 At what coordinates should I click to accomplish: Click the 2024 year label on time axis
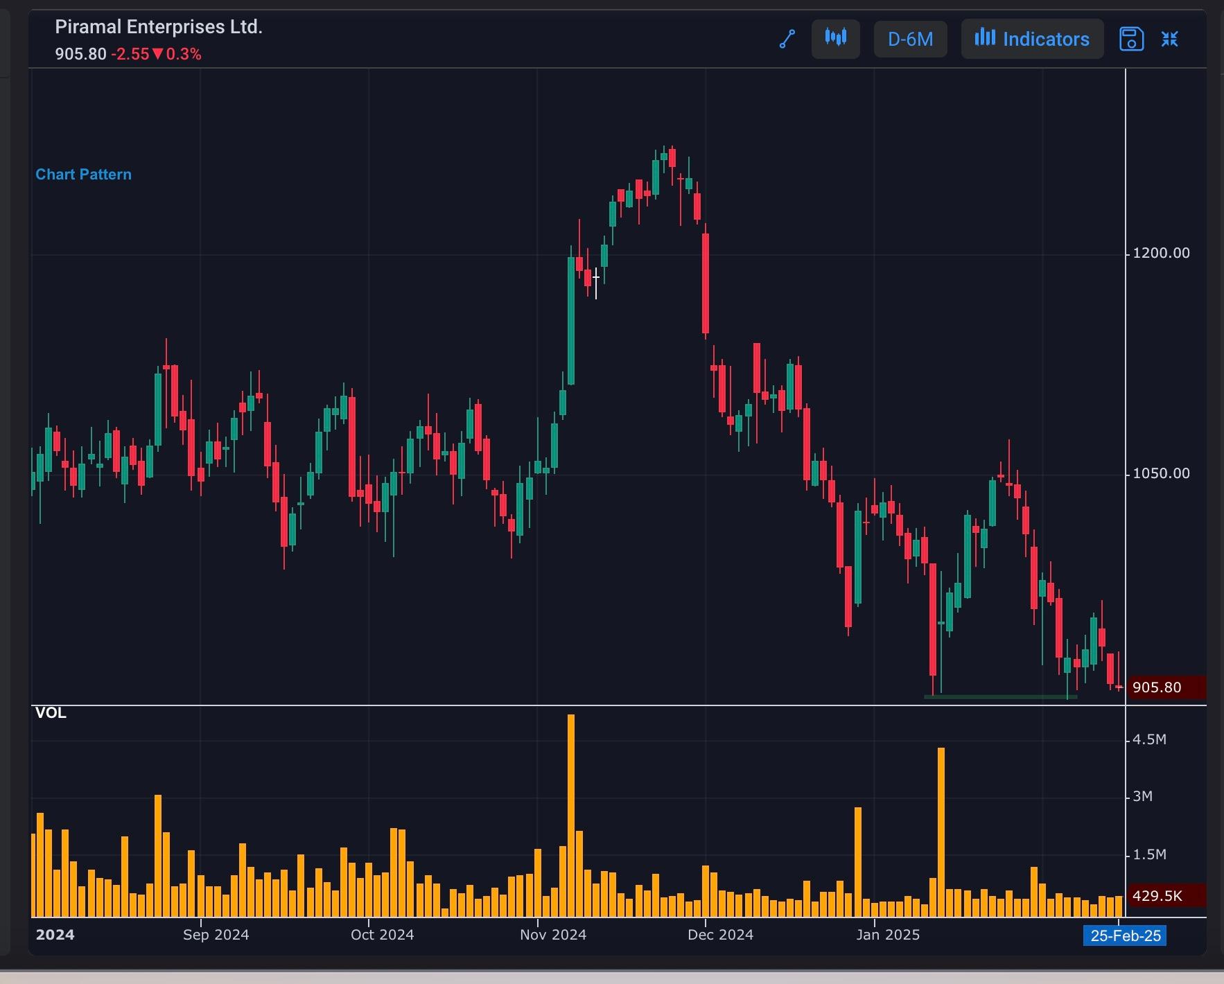click(55, 935)
